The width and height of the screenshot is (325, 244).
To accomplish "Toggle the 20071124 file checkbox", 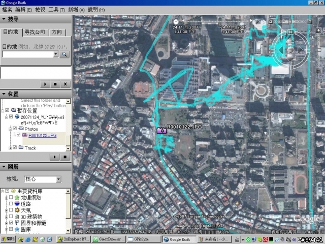I will 11,116.
